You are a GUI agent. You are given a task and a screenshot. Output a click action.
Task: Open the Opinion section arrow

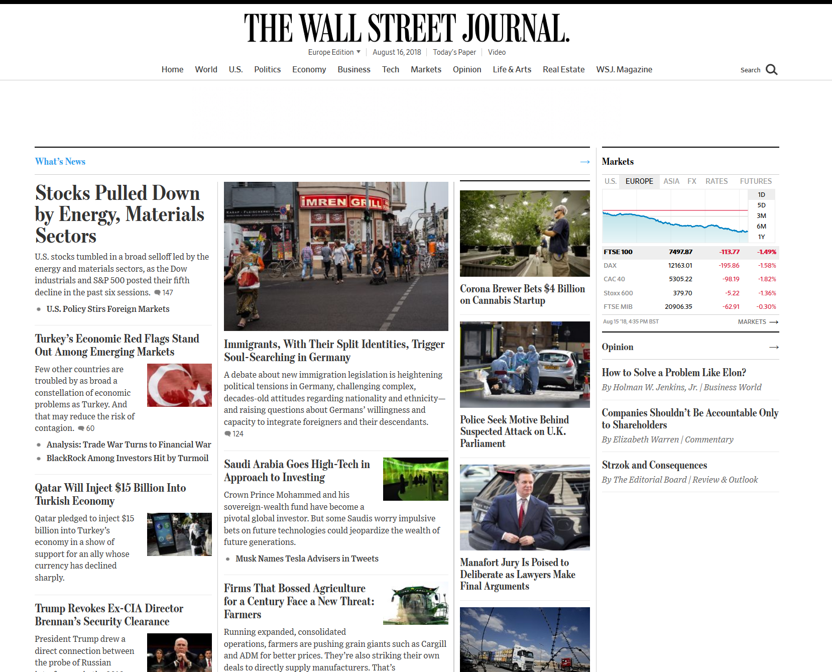point(774,347)
